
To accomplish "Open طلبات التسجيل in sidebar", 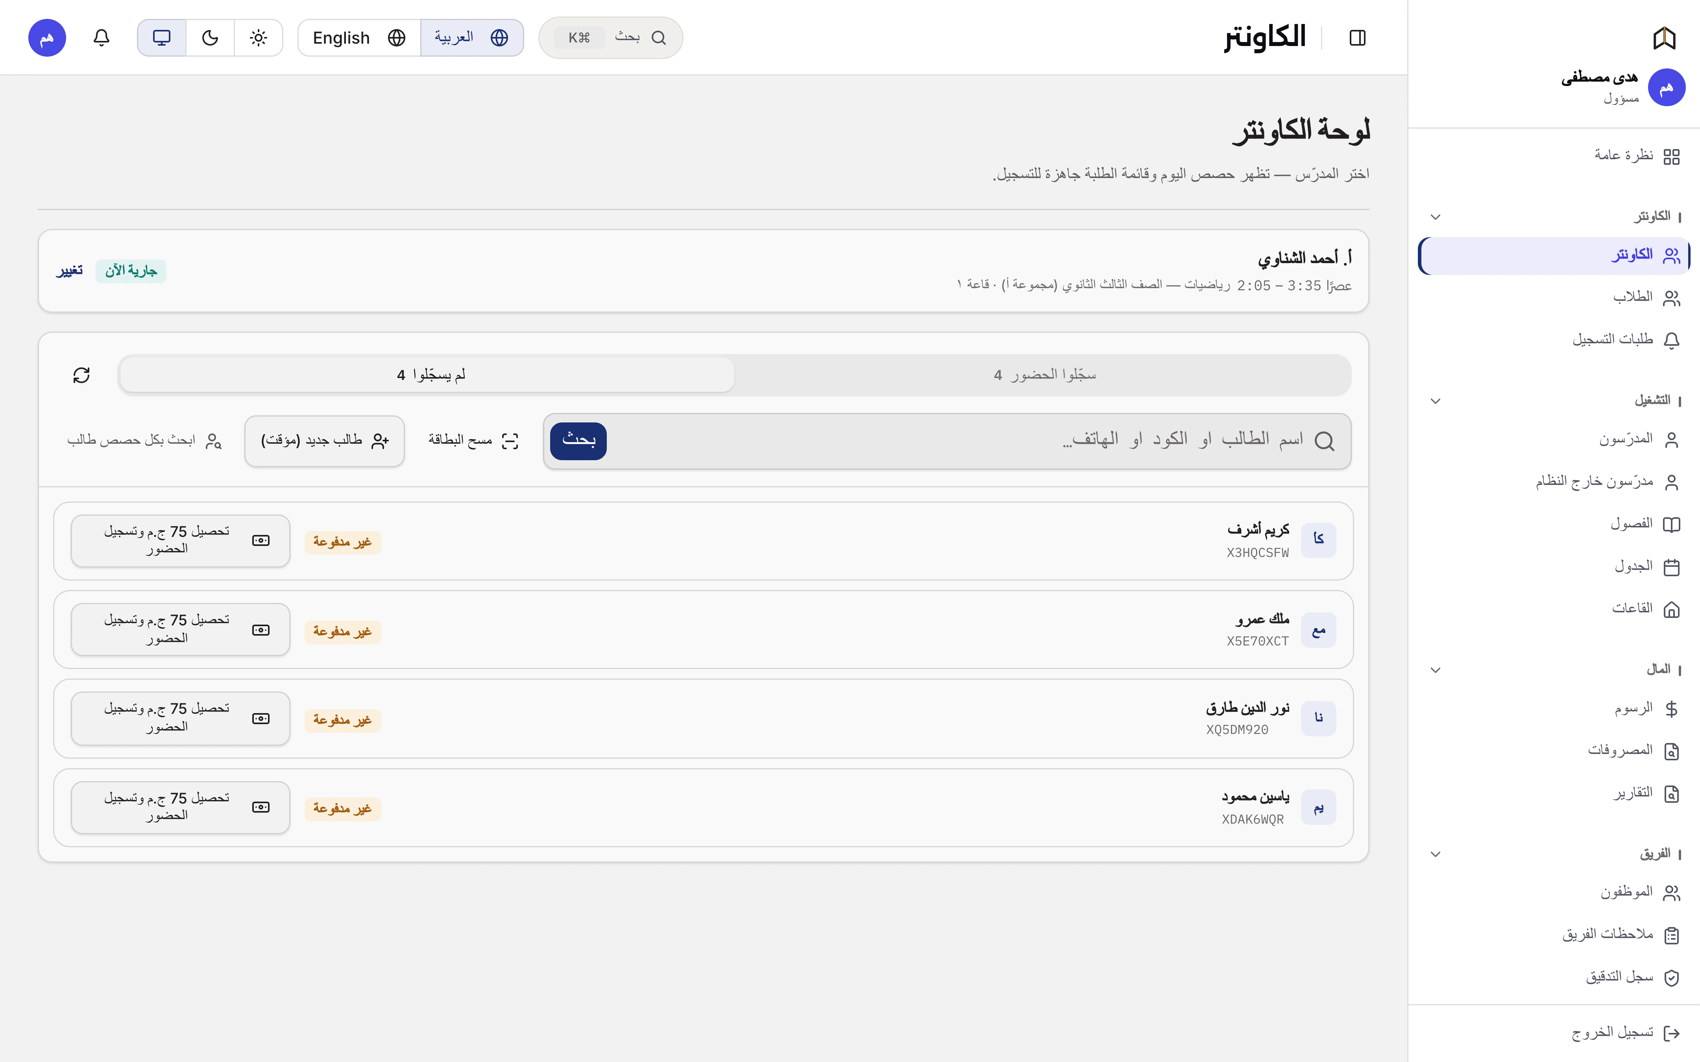I will pyautogui.click(x=1554, y=340).
